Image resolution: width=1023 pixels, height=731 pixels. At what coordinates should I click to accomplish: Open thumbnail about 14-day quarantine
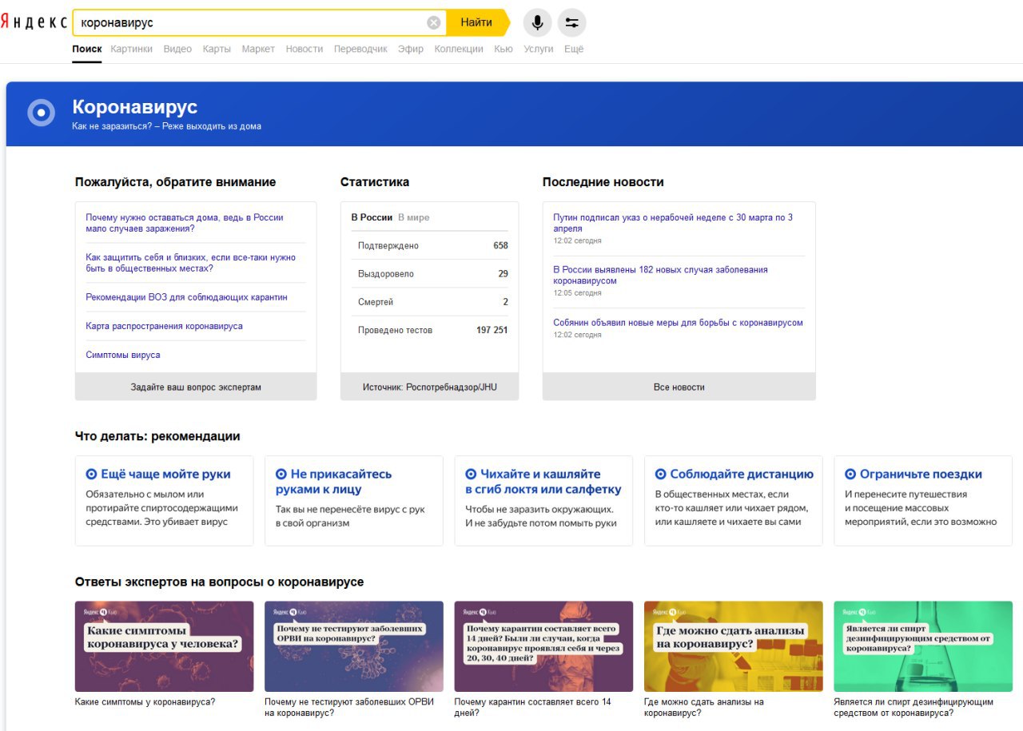pos(543,646)
